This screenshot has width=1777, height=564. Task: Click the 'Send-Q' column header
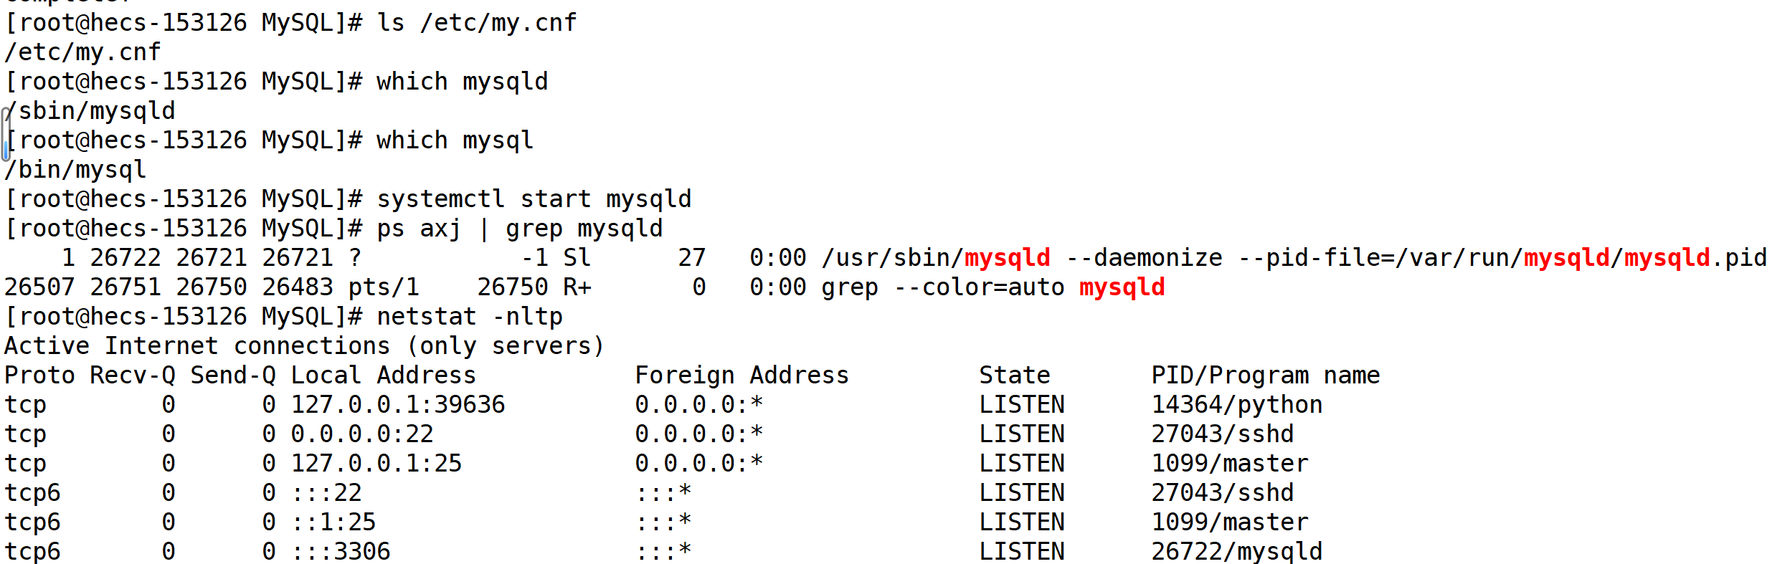(x=233, y=376)
